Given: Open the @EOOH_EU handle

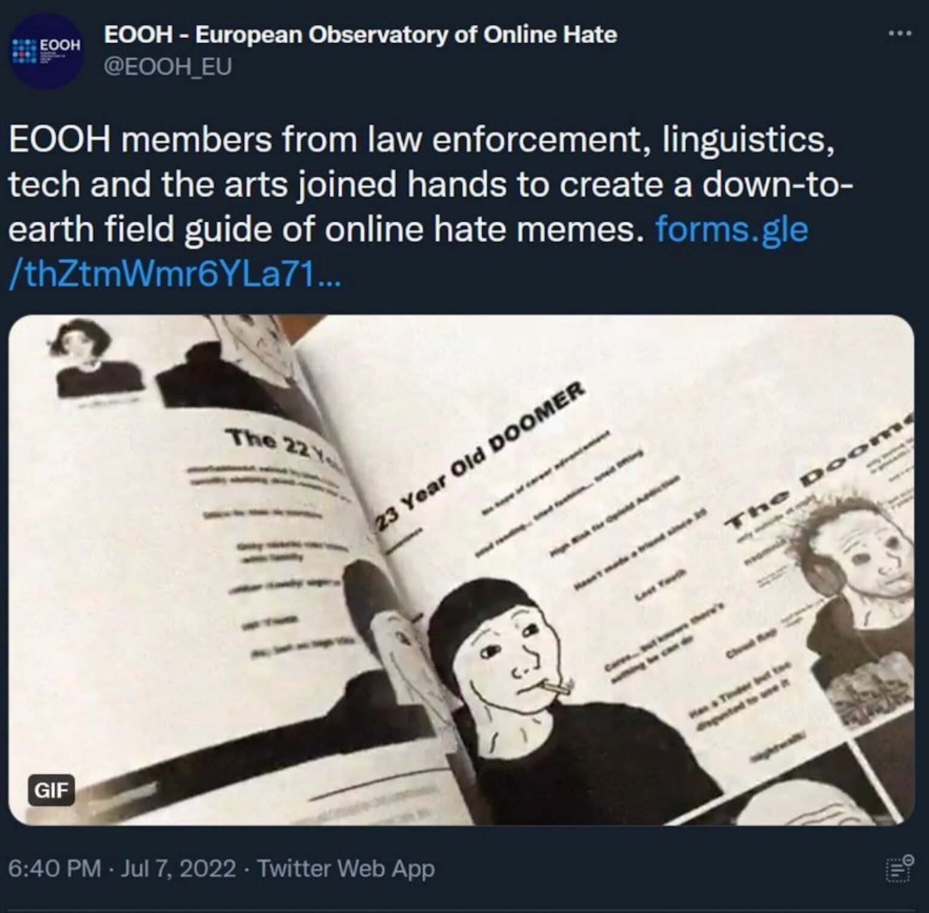Looking at the screenshot, I should (x=168, y=67).
